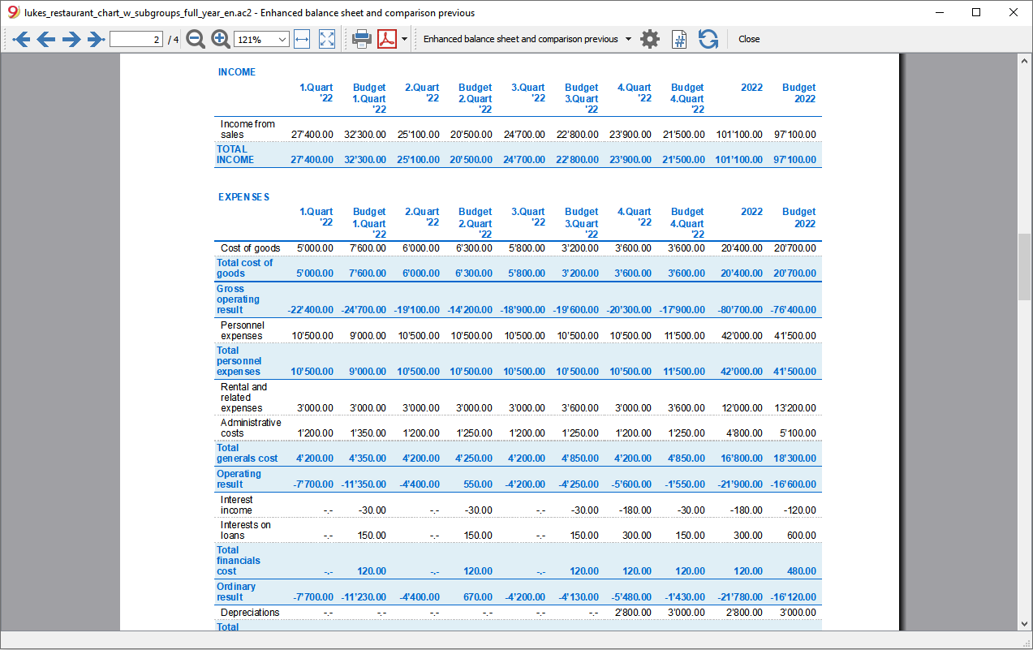Jump to the last page
Viewport: 1033px width, 650px height.
pyautogui.click(x=96, y=39)
